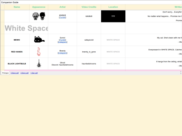The height and width of the screenshot is (136, 182).
Task: Click the BLACK LIGHTBULB sprite image
Action: click(x=39, y=63)
